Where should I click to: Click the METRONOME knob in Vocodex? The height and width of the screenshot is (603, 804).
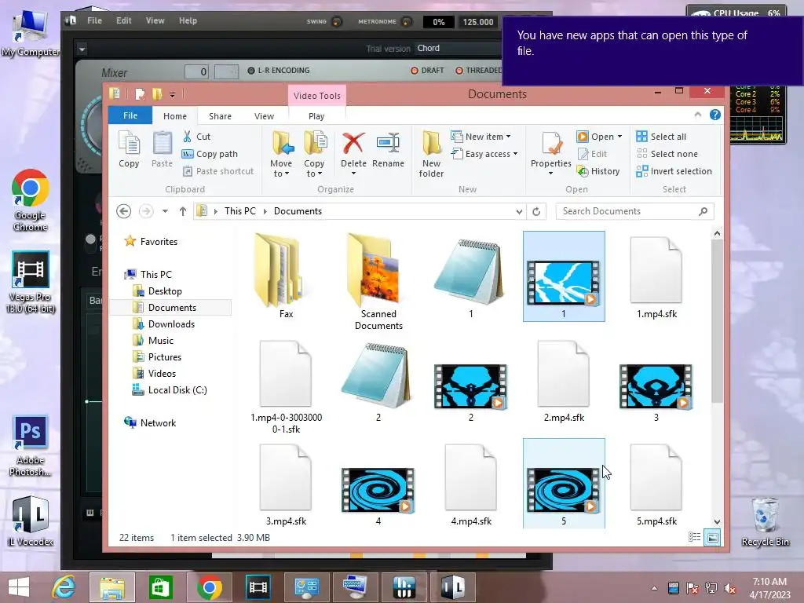click(x=406, y=21)
